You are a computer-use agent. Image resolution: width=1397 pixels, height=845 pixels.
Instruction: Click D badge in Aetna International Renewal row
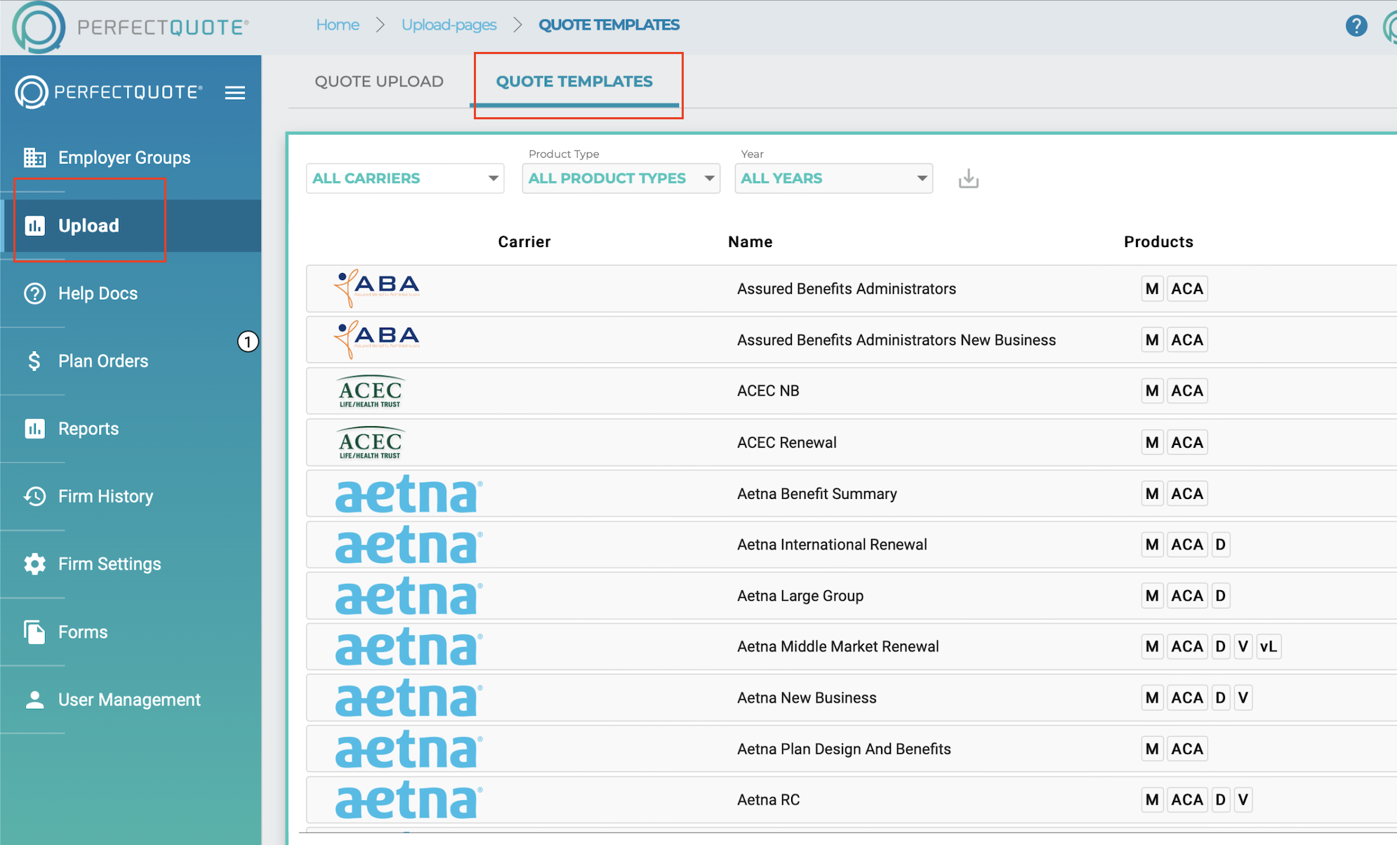[1221, 545]
